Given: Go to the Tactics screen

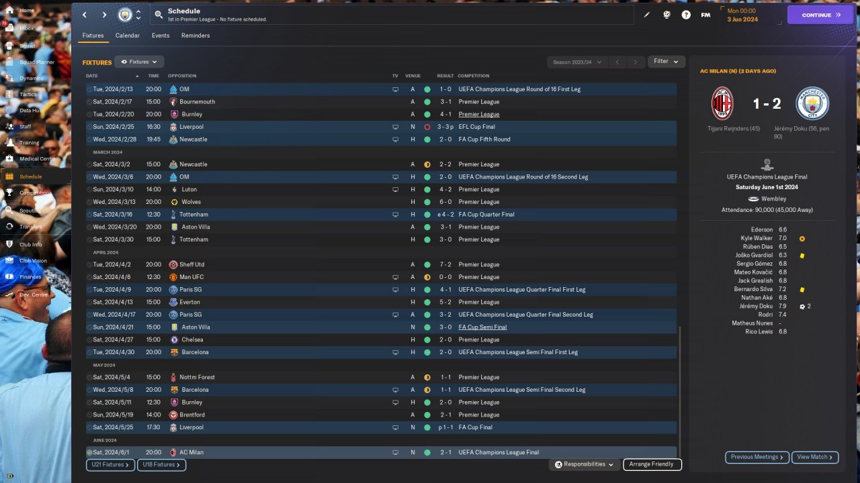Looking at the screenshot, I should click(x=28, y=95).
